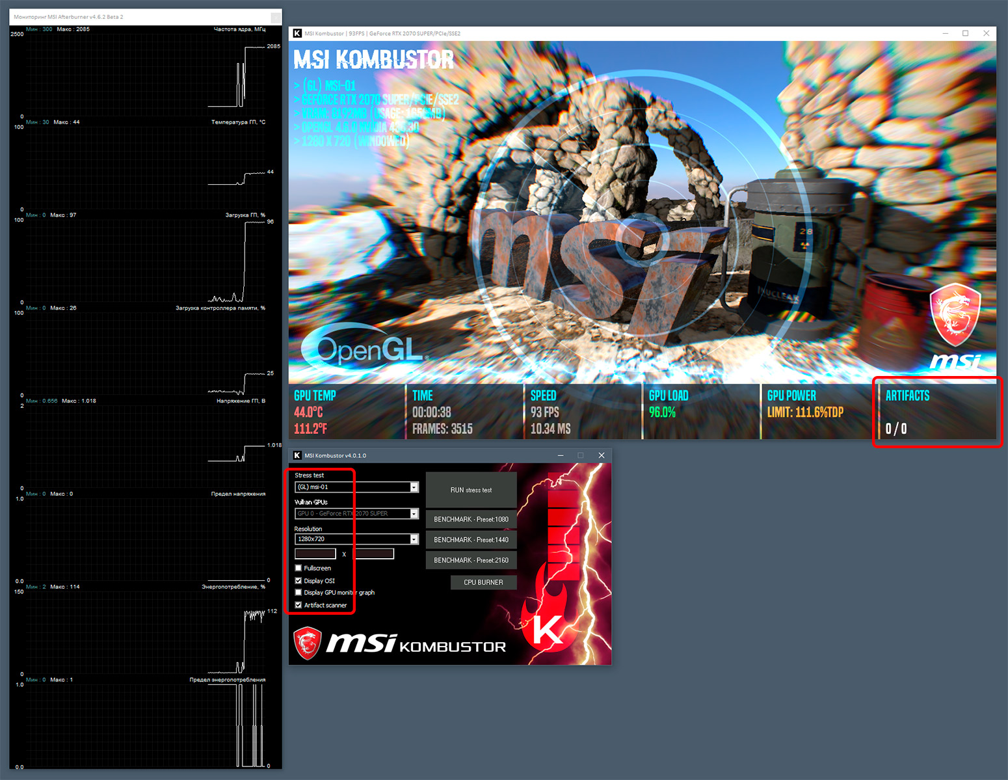This screenshot has width=1008, height=780.
Task: Click the GEFORCE RTX 2070 SUPER/PCIE/SSE2 overlay line
Action: click(x=376, y=100)
